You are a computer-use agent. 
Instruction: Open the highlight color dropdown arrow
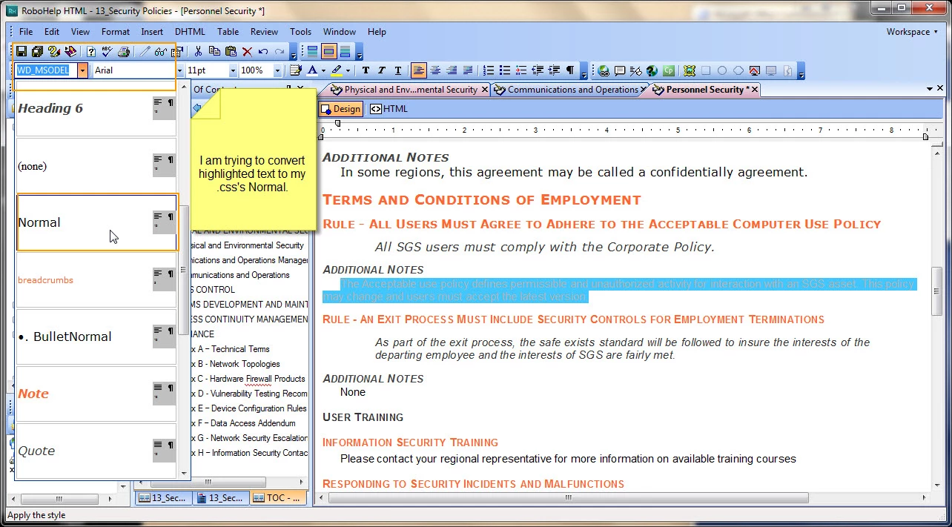348,70
